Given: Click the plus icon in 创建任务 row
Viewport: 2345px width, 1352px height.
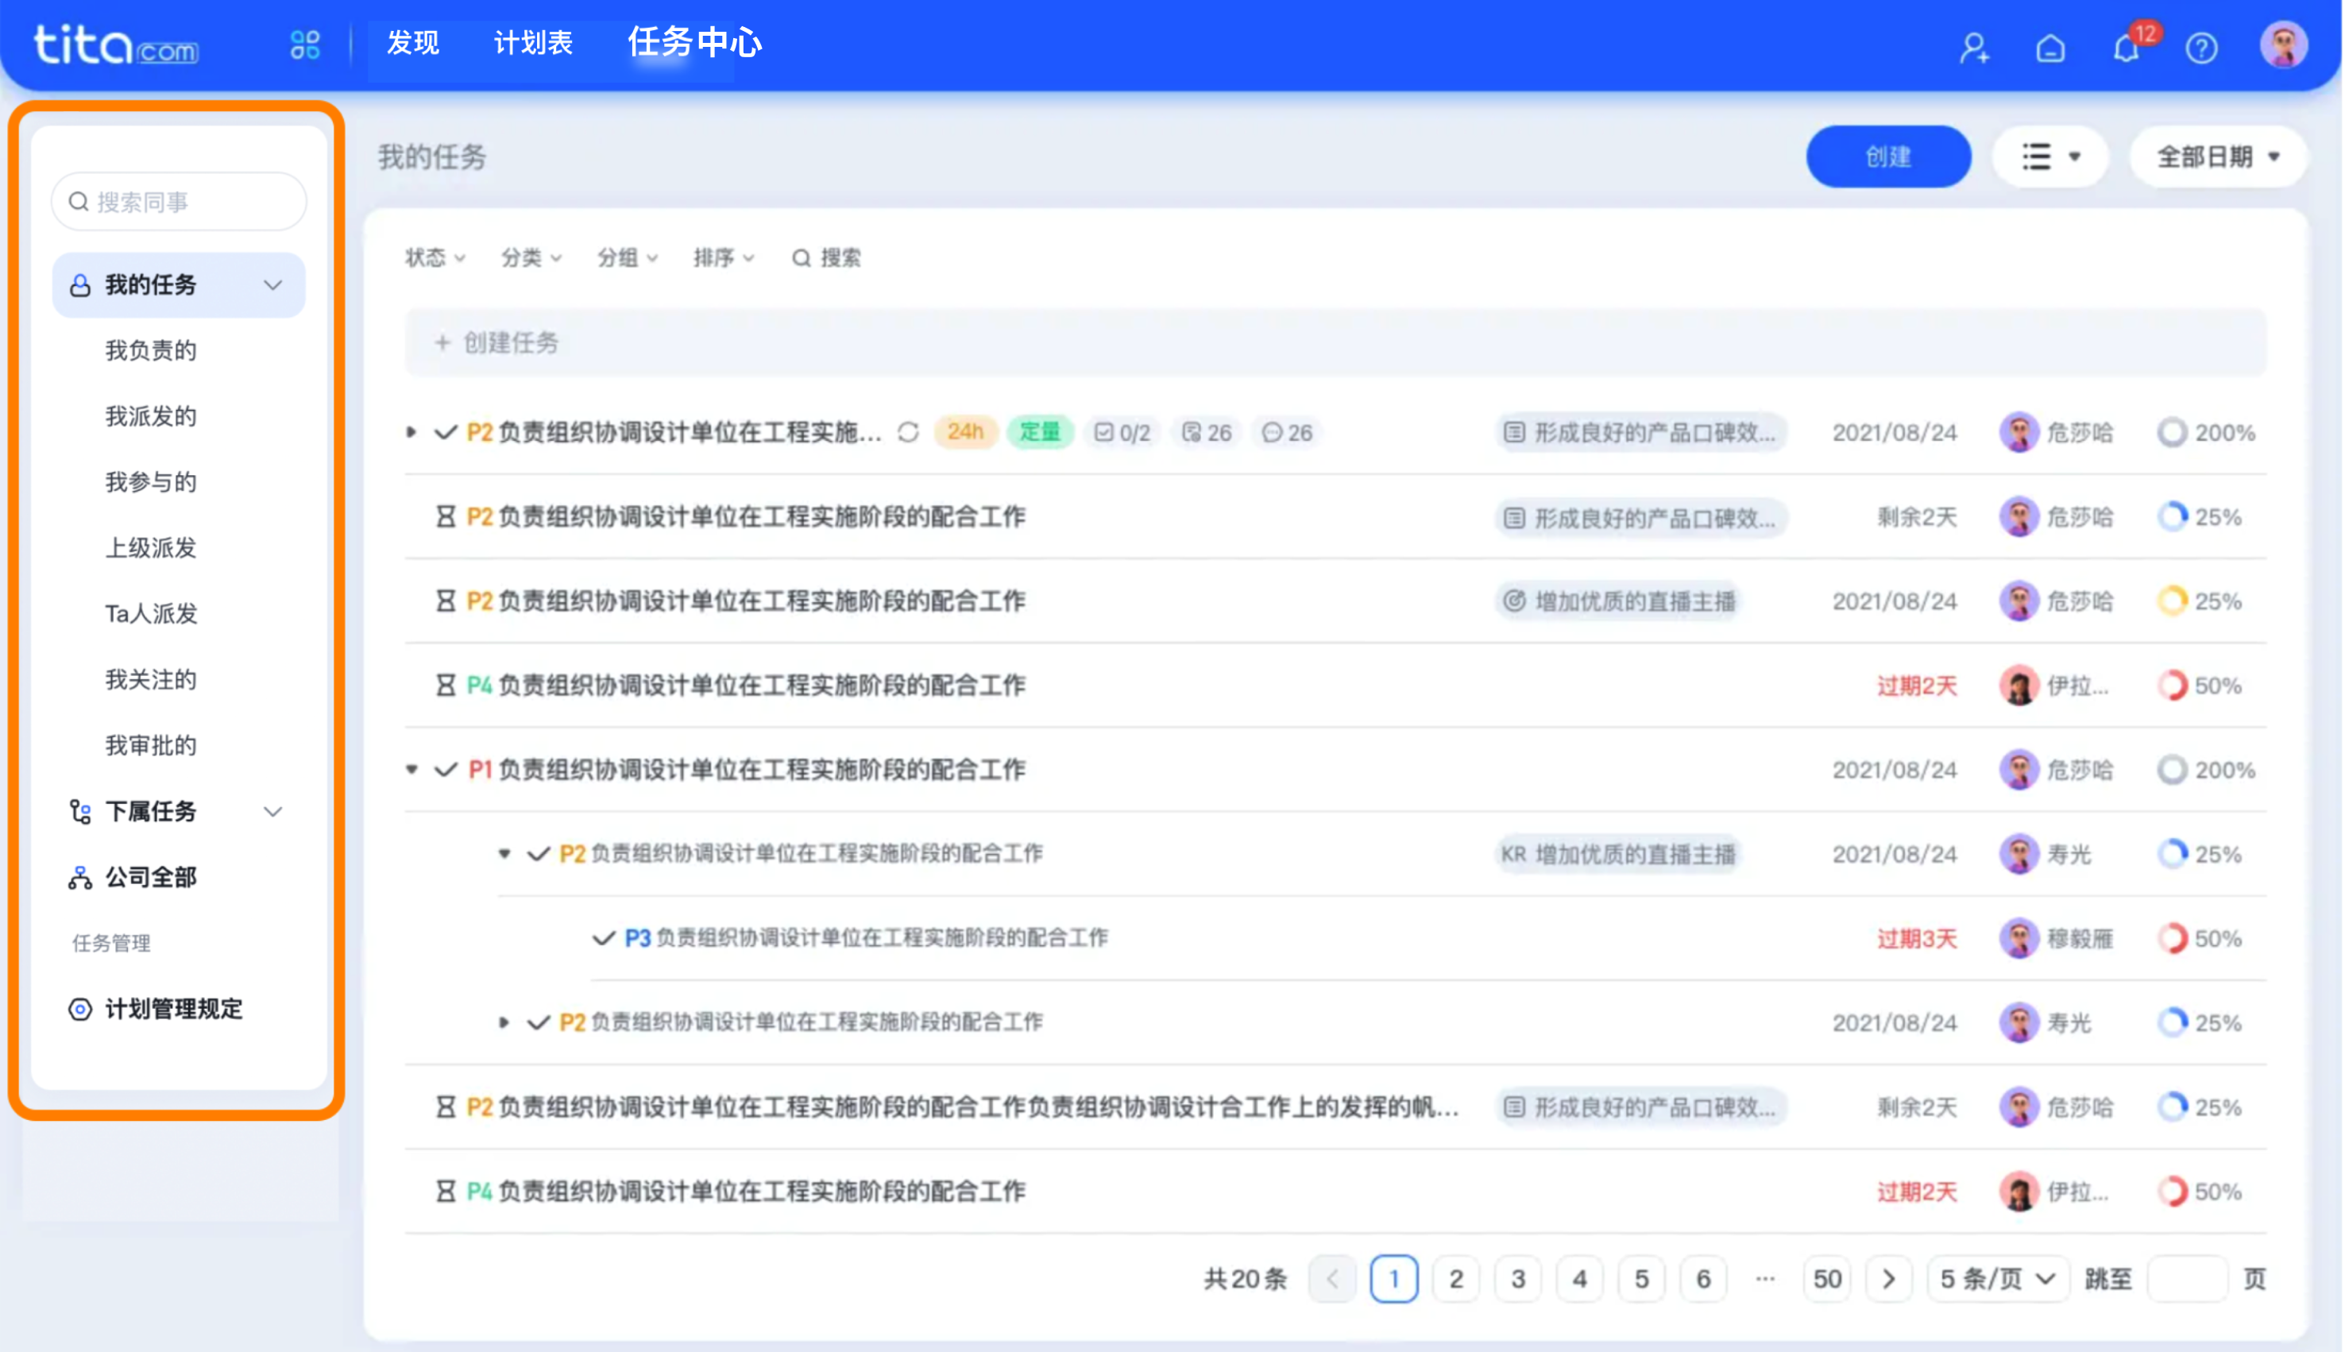Looking at the screenshot, I should click(442, 344).
